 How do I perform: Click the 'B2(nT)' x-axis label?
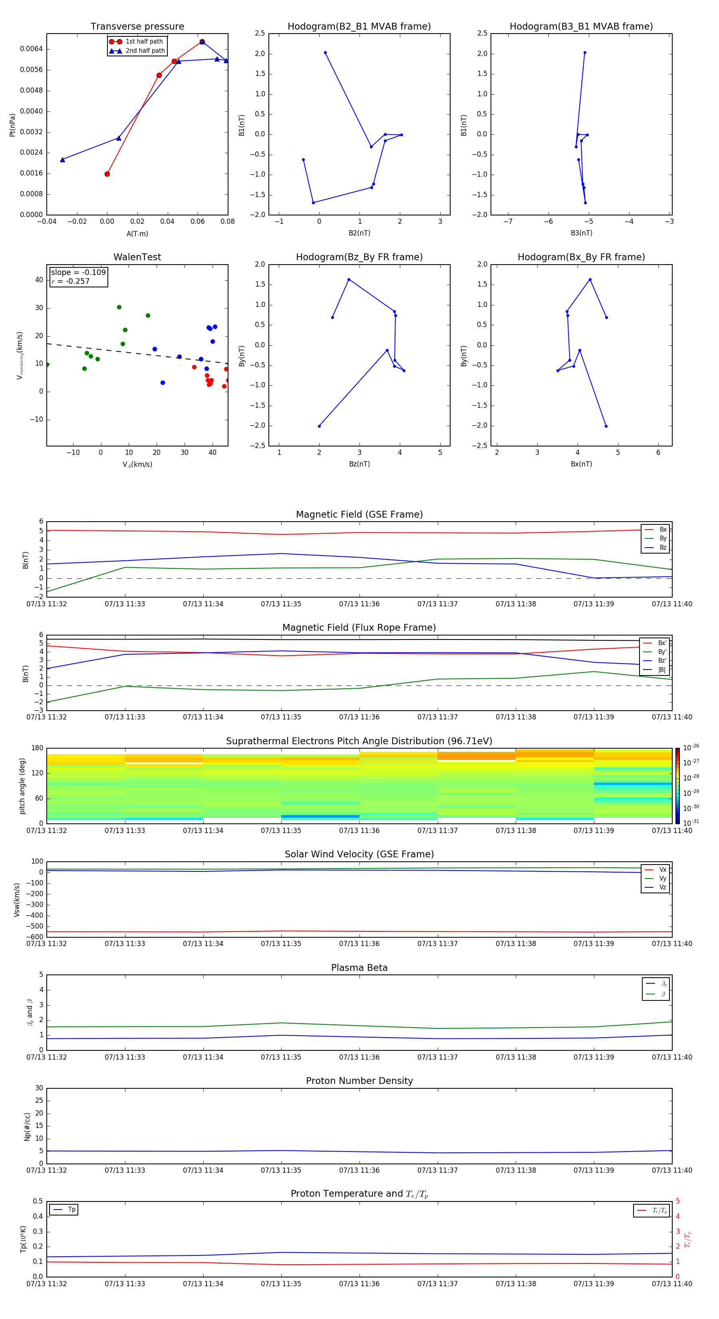[359, 233]
